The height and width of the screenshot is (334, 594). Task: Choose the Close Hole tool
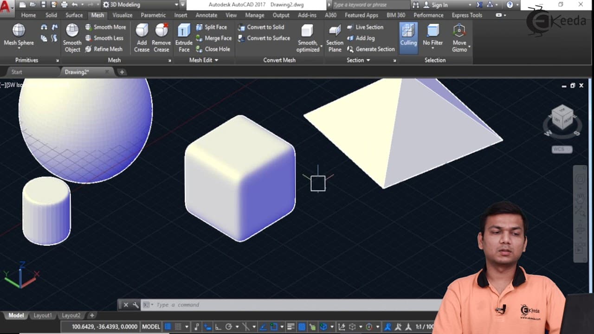213,49
